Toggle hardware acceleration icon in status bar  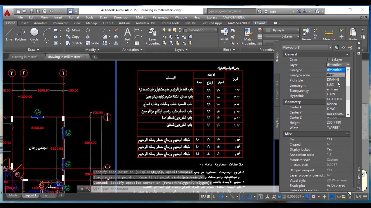point(332,196)
